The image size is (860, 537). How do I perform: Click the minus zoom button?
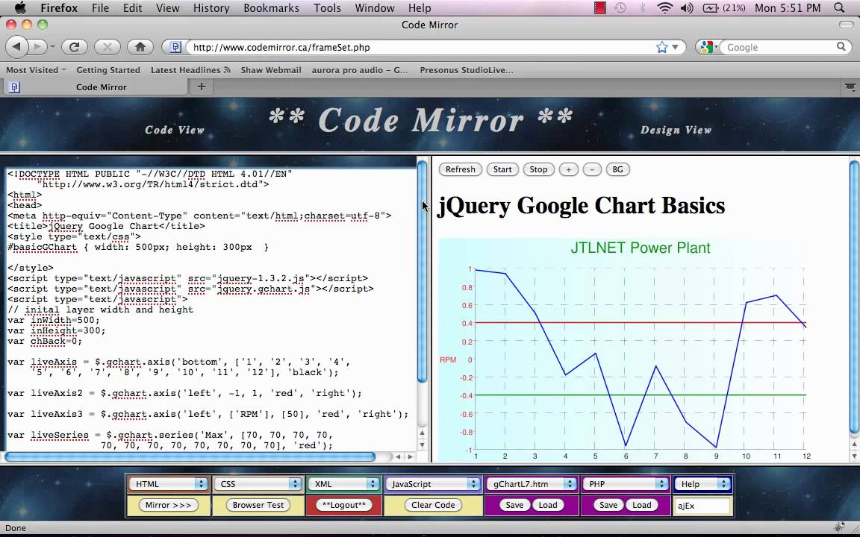click(592, 169)
